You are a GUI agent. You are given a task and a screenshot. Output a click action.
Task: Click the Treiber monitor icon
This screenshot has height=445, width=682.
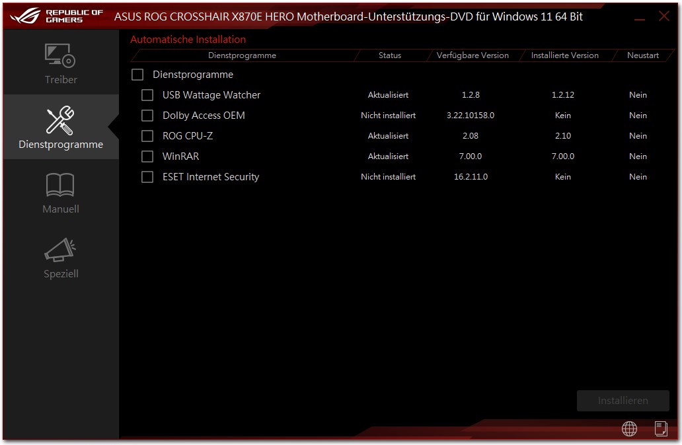60,56
